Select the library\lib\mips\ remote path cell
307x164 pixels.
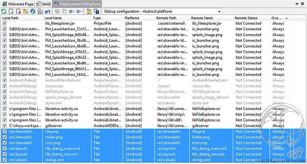coord(171,114)
